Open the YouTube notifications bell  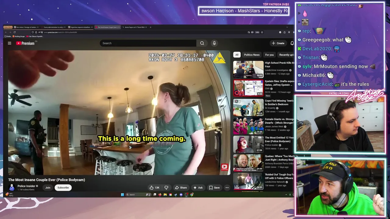coord(292,43)
